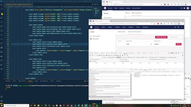
Task: Select last highlighted request in network list
Action: click(110, 97)
